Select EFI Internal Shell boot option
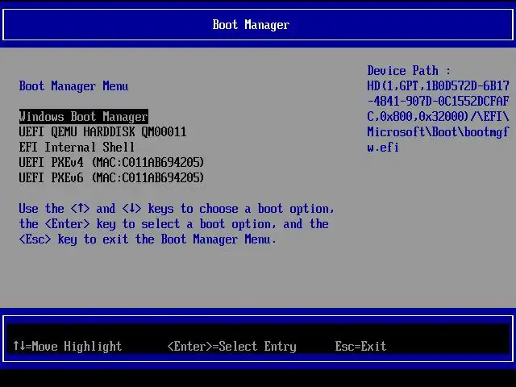516x387 pixels. tap(77, 147)
